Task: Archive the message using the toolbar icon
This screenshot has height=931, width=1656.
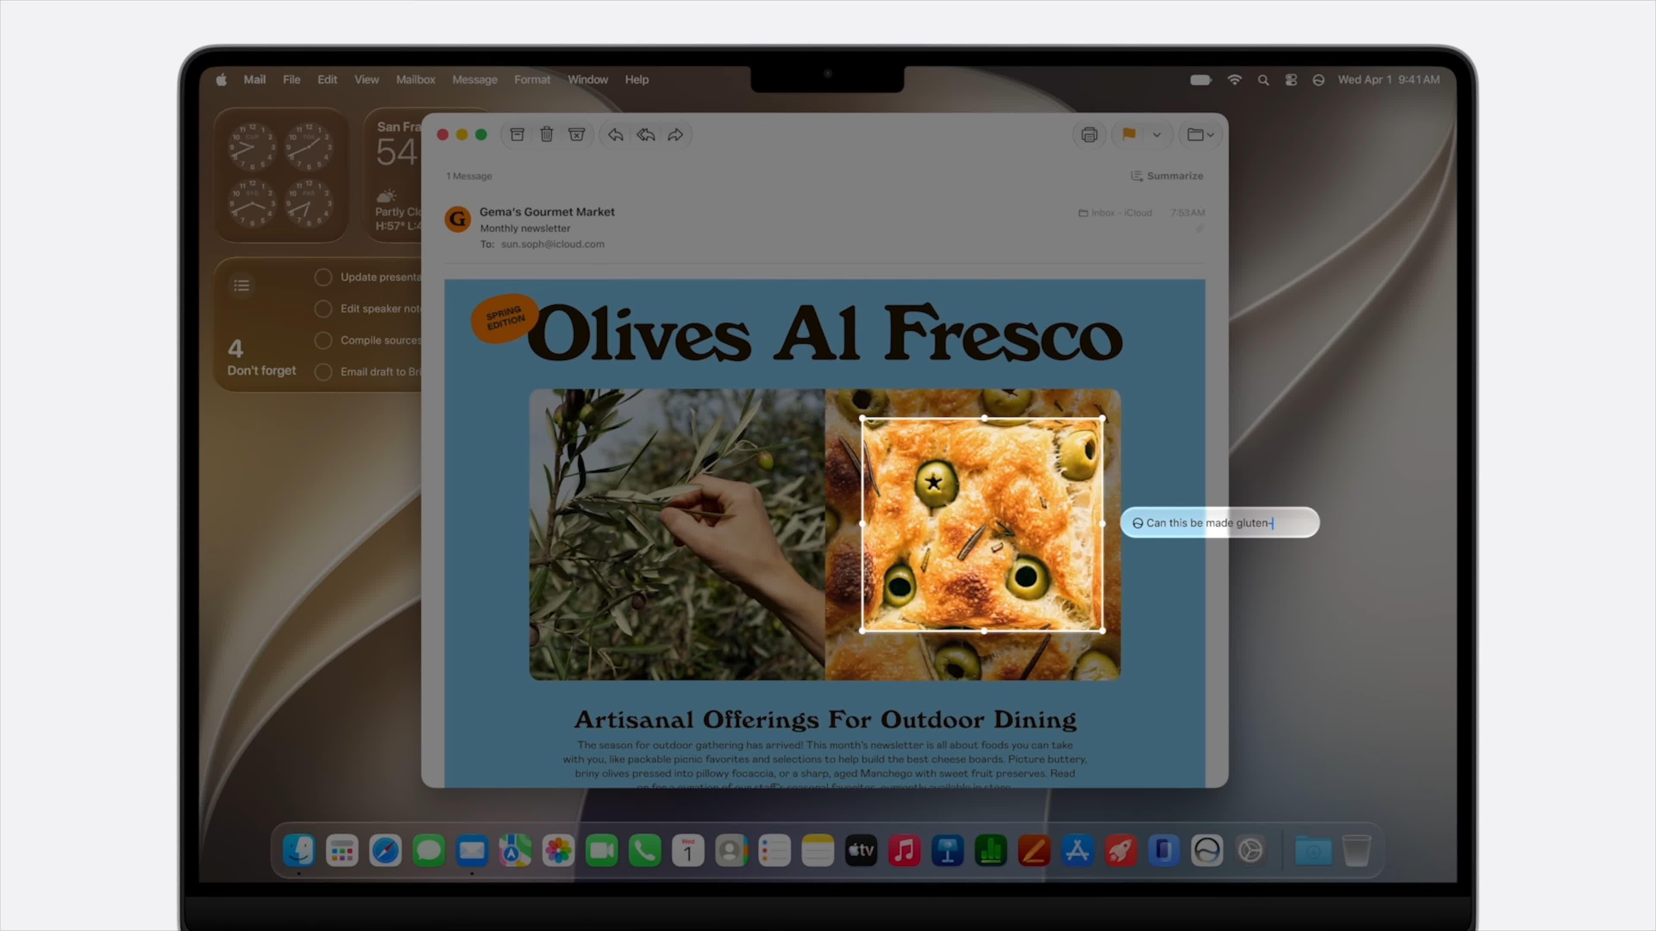Action: [x=517, y=134]
